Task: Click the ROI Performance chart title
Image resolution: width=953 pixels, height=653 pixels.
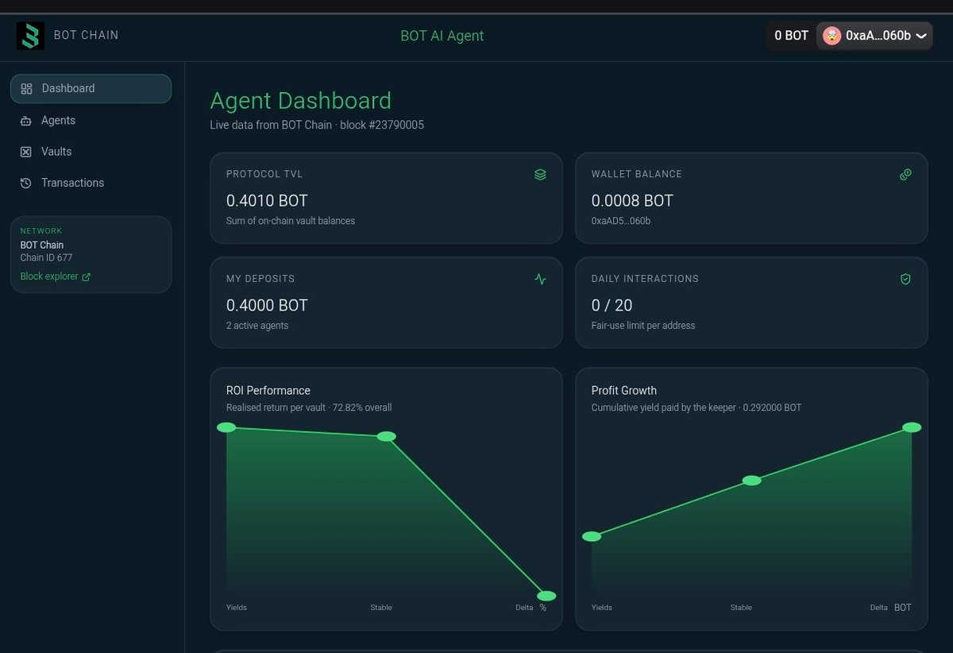Action: coord(268,391)
